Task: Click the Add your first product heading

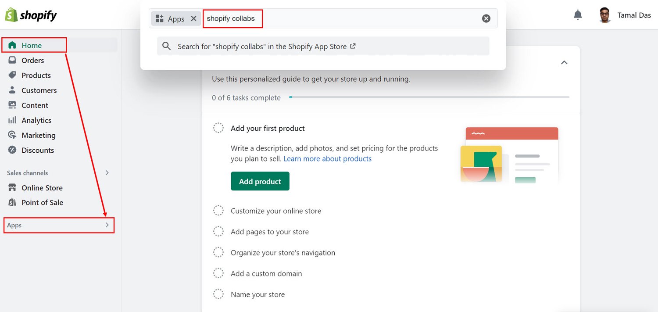Action: point(268,128)
